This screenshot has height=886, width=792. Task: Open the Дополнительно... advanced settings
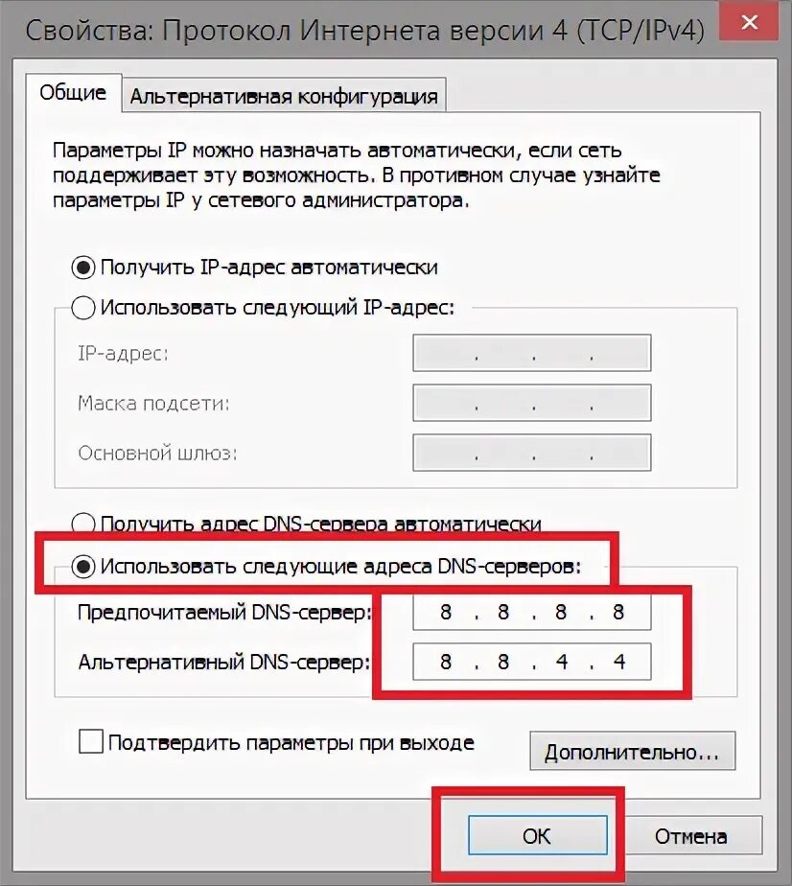pyautogui.click(x=632, y=752)
